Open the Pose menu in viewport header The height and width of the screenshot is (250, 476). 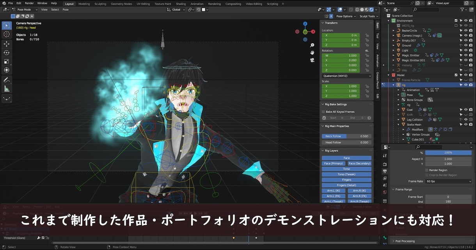pyautogui.click(x=66, y=9)
